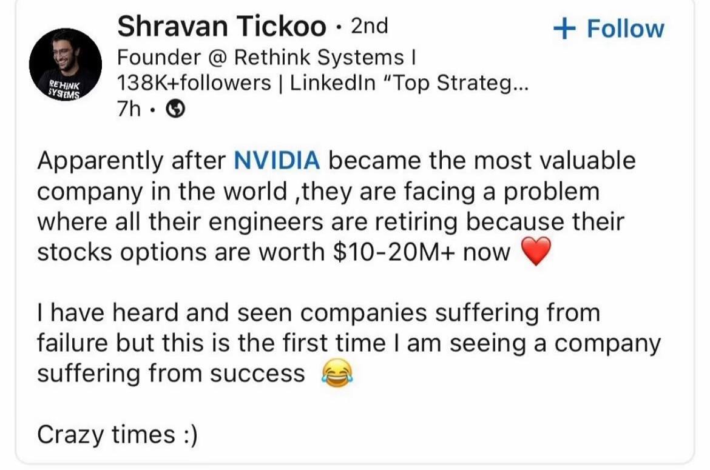Click the Founder @ Rethink Systems headline

pyautogui.click(x=266, y=58)
